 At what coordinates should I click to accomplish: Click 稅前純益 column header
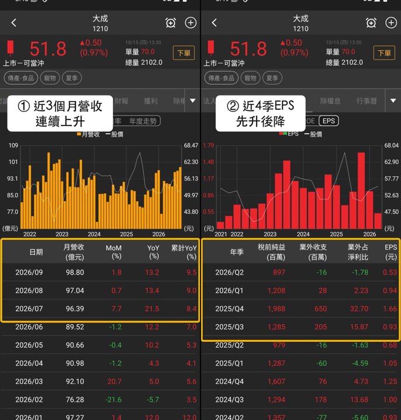272,252
